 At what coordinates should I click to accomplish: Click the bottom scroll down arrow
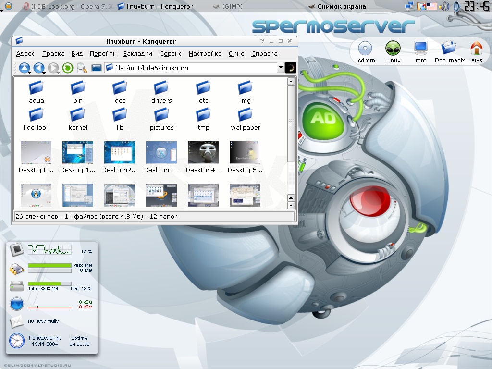291,206
